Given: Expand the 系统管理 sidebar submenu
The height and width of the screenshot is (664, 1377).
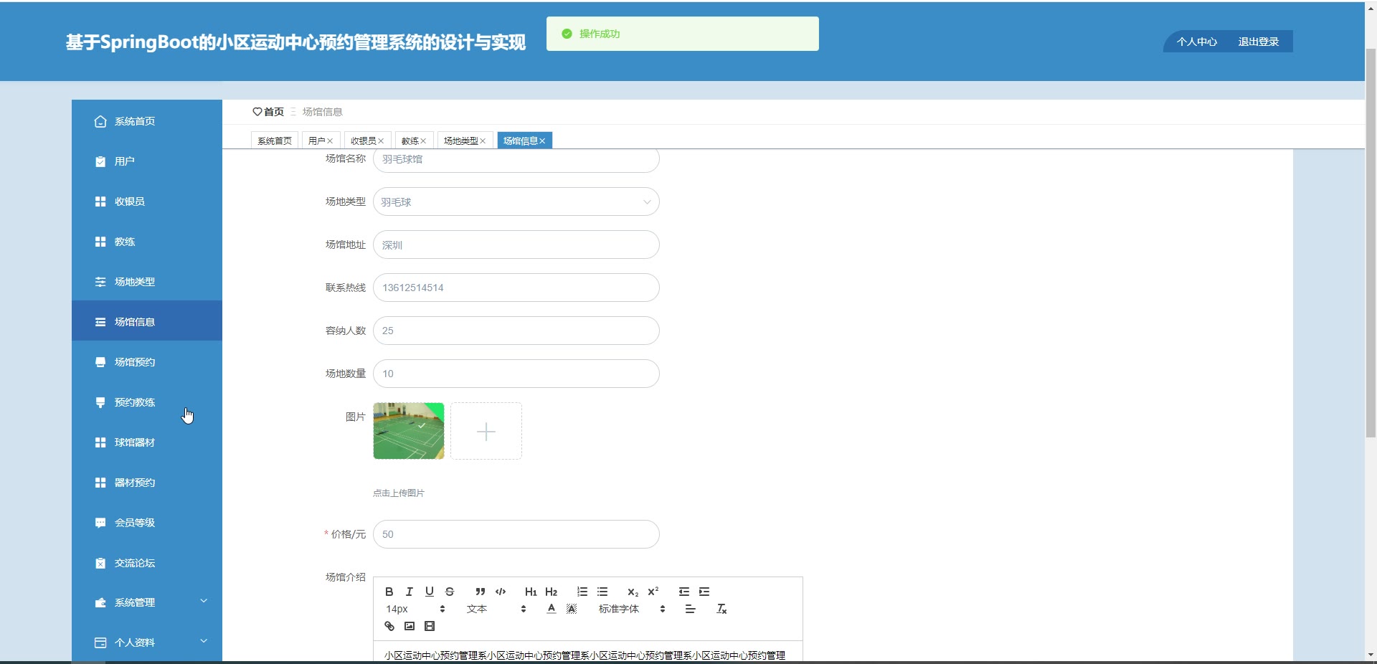Looking at the screenshot, I should (x=147, y=602).
